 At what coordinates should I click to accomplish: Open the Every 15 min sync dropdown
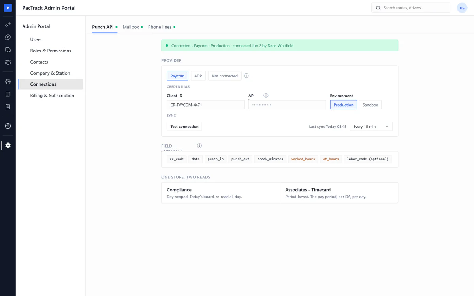coord(371,127)
